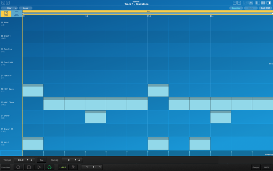
Task: Toggle the metronome icon
Action: 73,167
